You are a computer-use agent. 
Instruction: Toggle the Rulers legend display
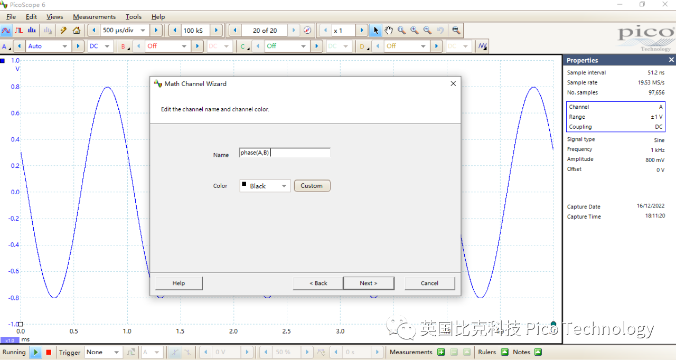[504, 352]
